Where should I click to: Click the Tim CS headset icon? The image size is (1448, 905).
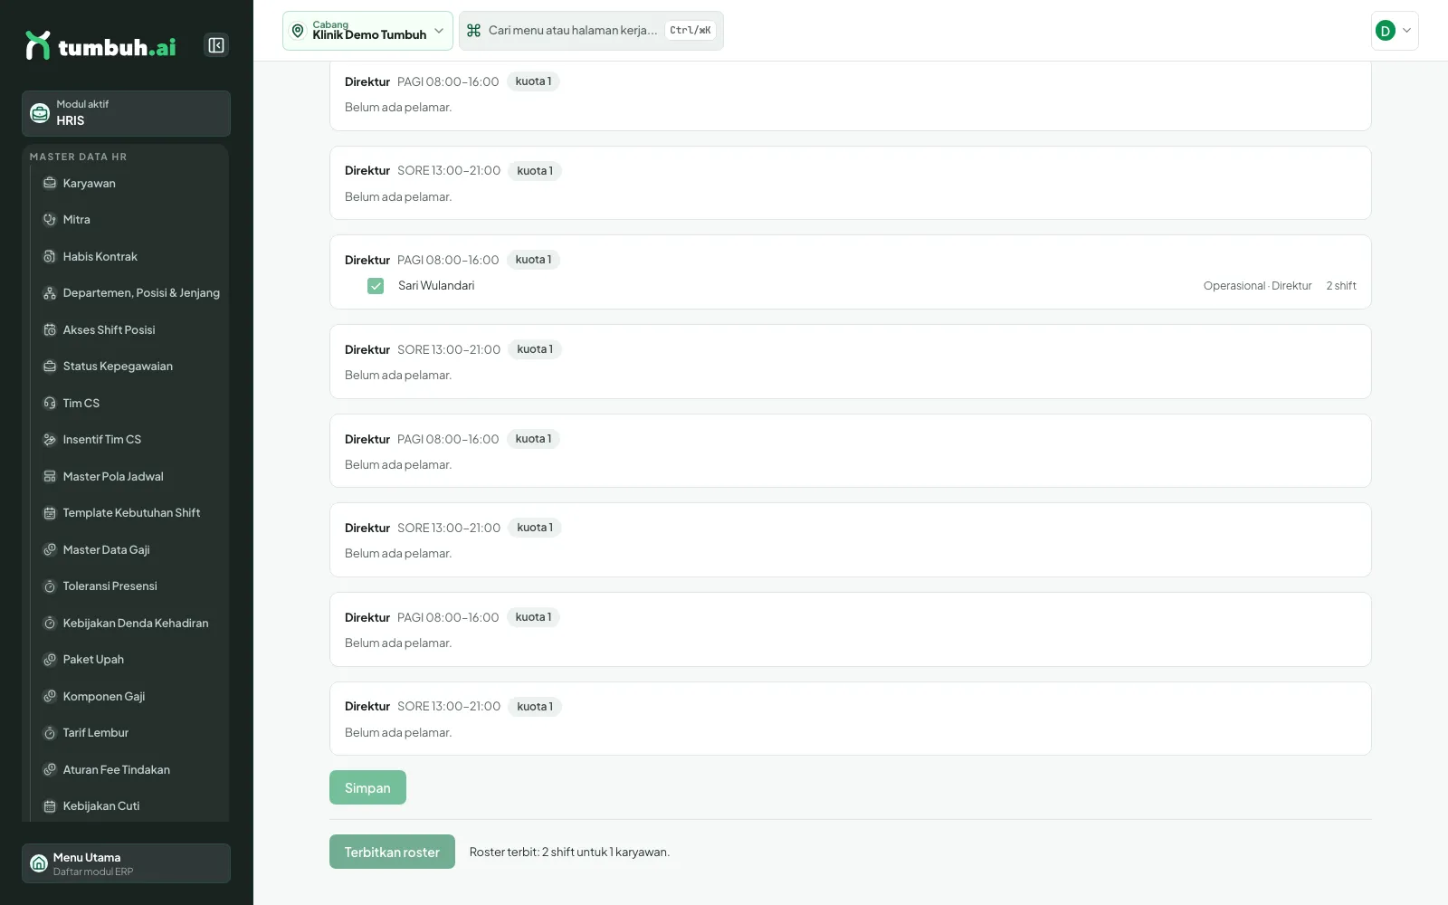[50, 404]
